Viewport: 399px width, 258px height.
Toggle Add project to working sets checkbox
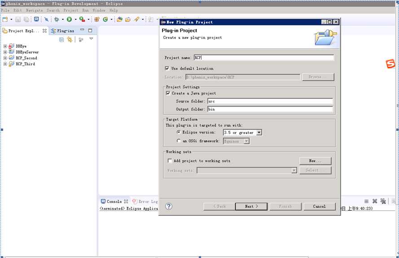point(170,161)
